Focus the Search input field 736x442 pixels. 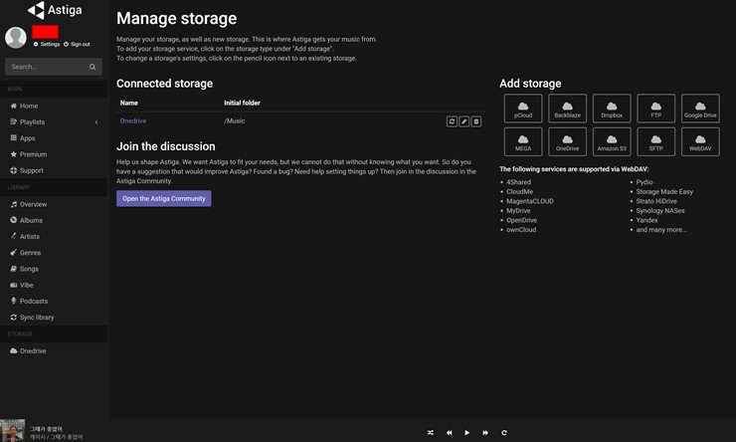click(x=53, y=67)
